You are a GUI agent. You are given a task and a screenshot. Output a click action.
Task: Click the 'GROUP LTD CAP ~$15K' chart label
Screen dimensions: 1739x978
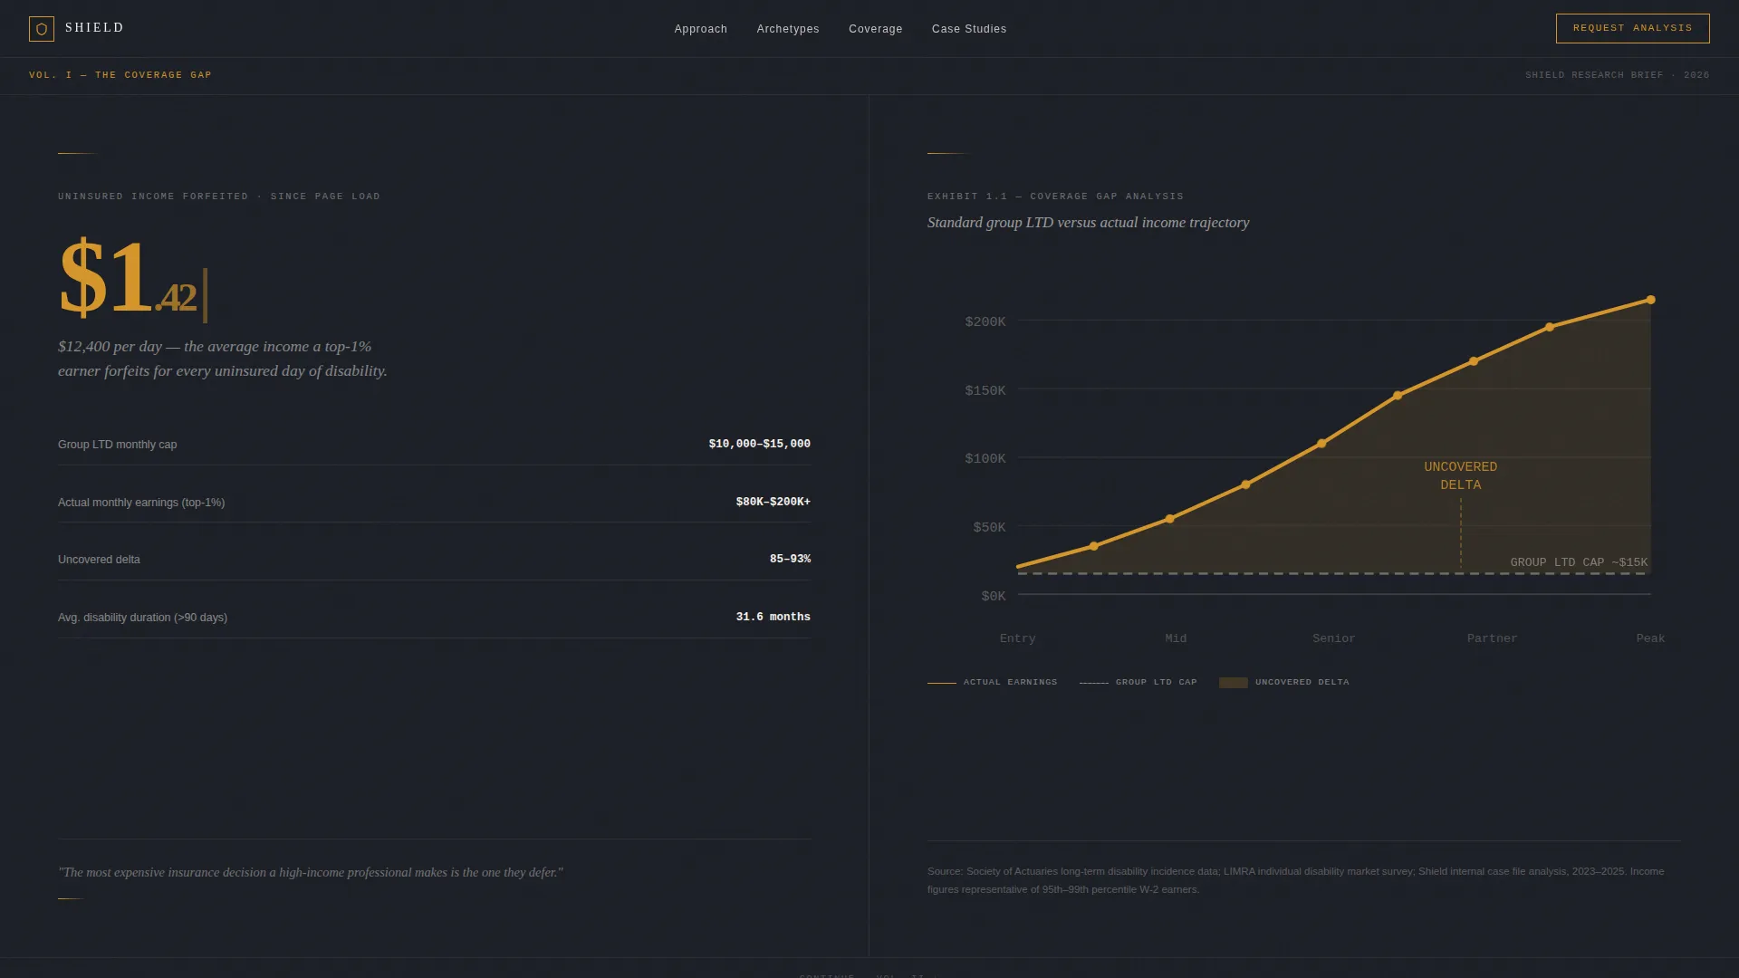click(x=1579, y=562)
